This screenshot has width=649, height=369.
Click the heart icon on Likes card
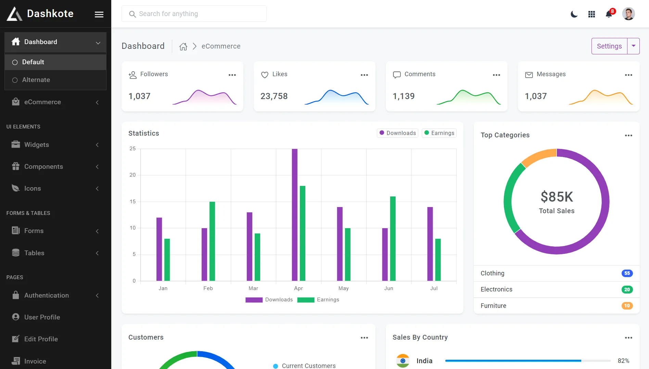click(x=265, y=74)
